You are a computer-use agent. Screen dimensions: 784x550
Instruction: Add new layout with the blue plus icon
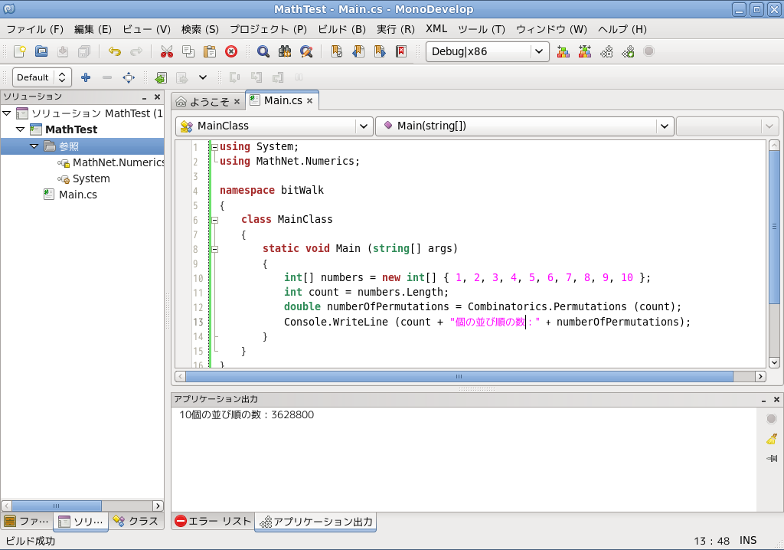(x=86, y=77)
